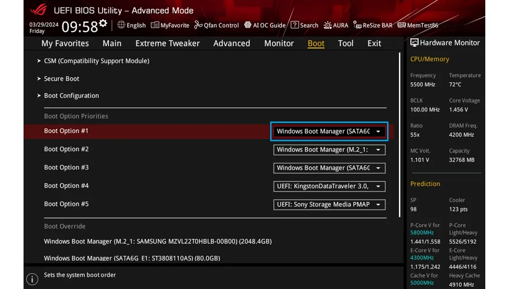Change language via English label

coord(136,25)
